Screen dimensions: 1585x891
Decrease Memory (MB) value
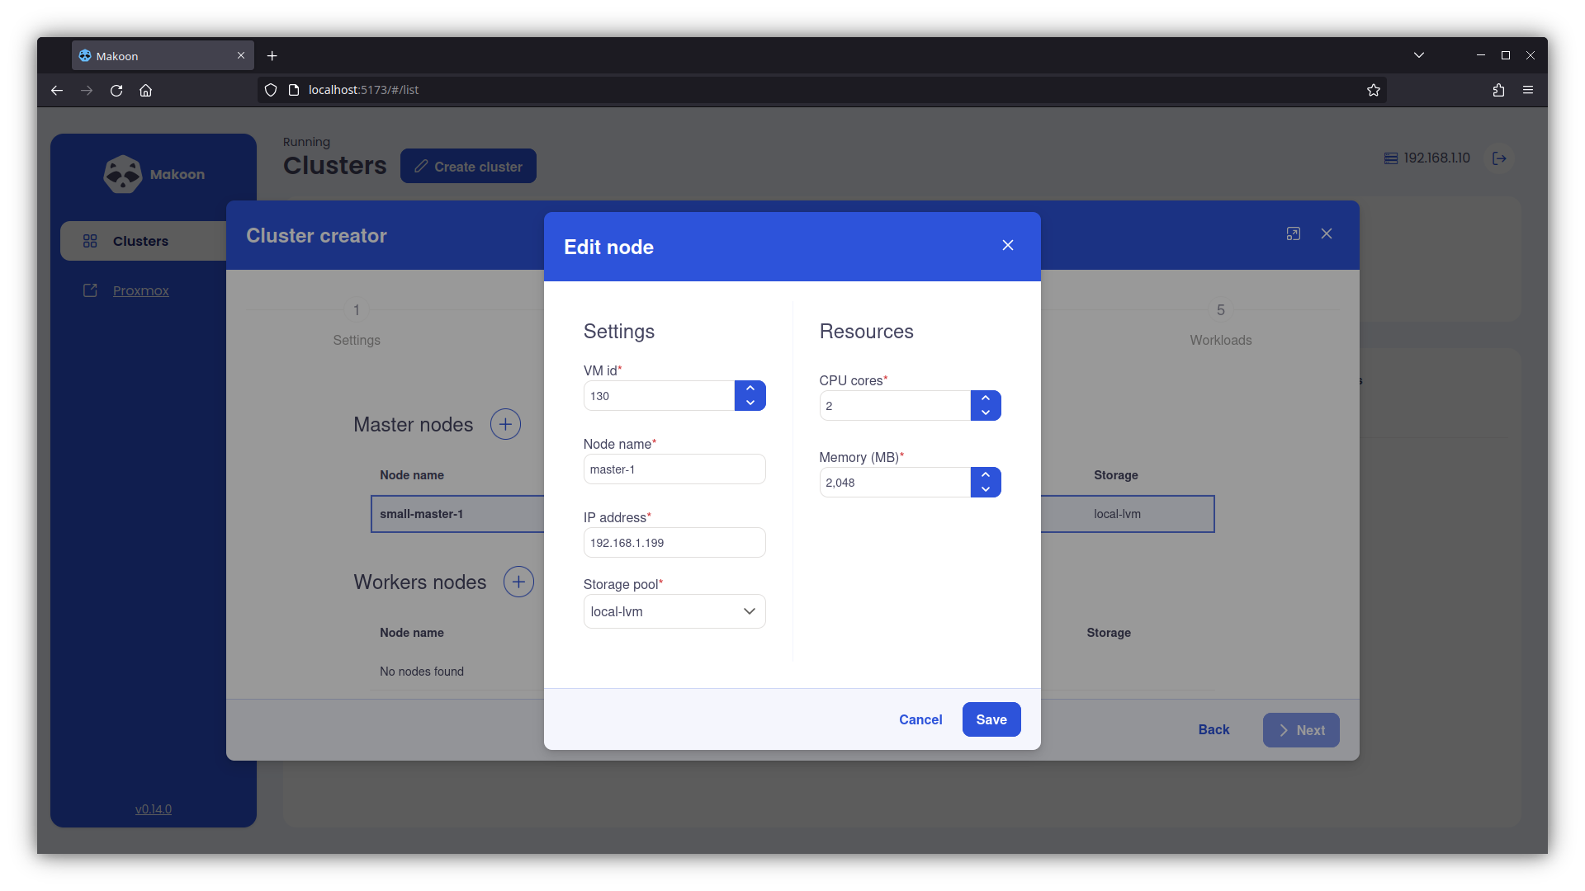coord(985,490)
